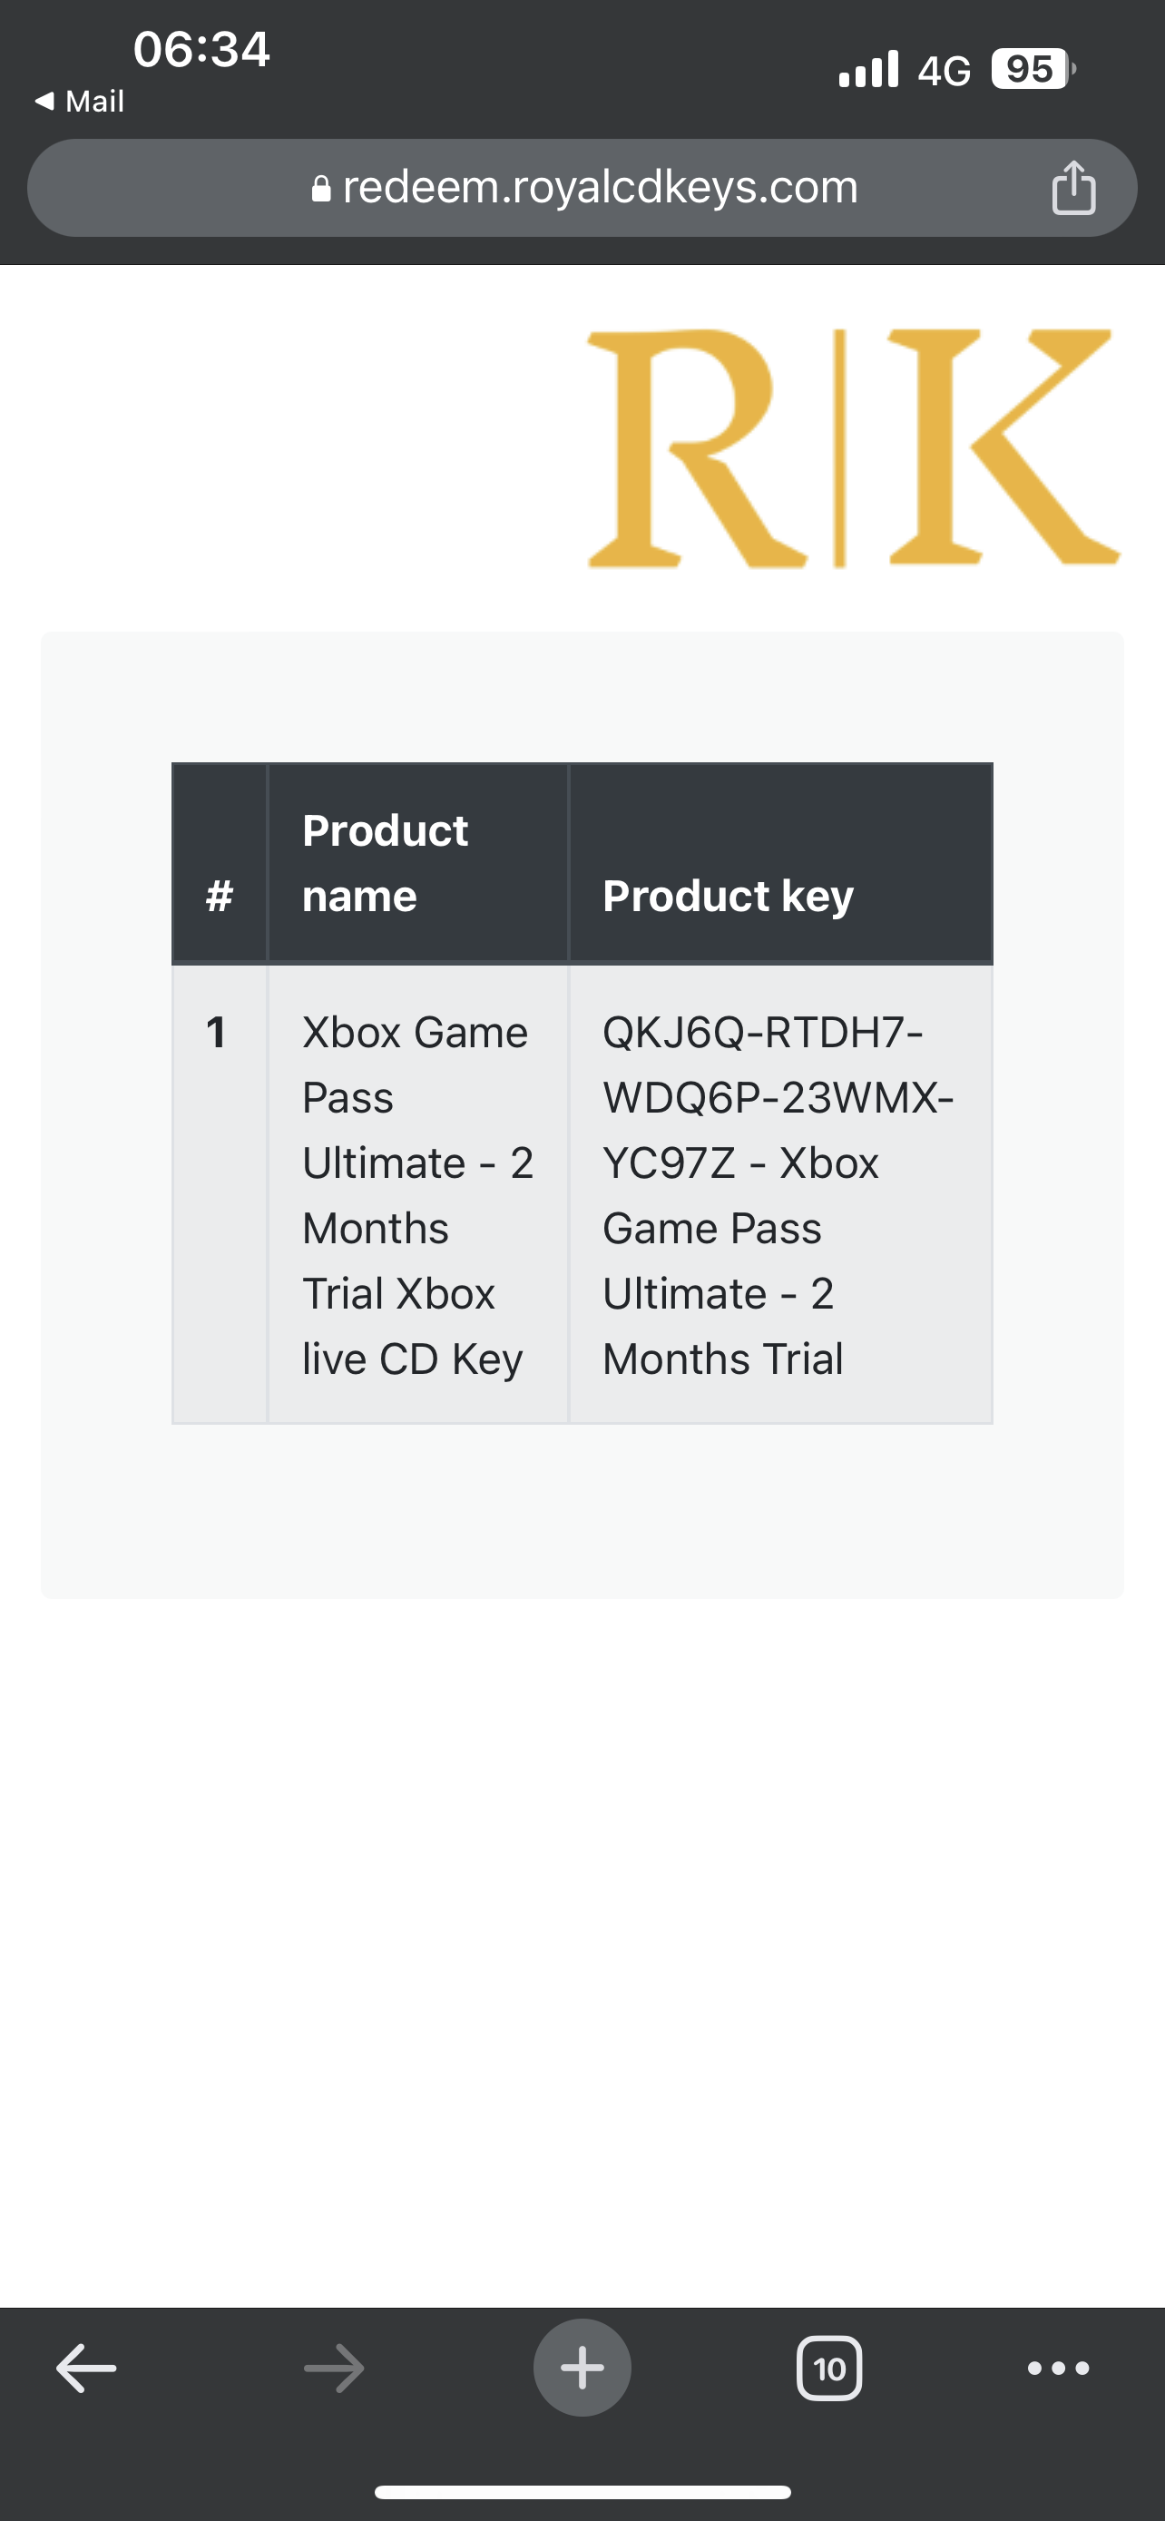
Task: Tap the redeem.royalcdkeys.com address field
Action: click(582, 187)
